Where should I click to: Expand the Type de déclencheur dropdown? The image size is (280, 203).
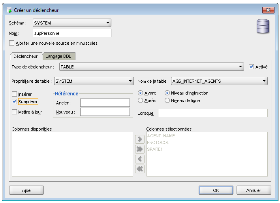(241, 67)
